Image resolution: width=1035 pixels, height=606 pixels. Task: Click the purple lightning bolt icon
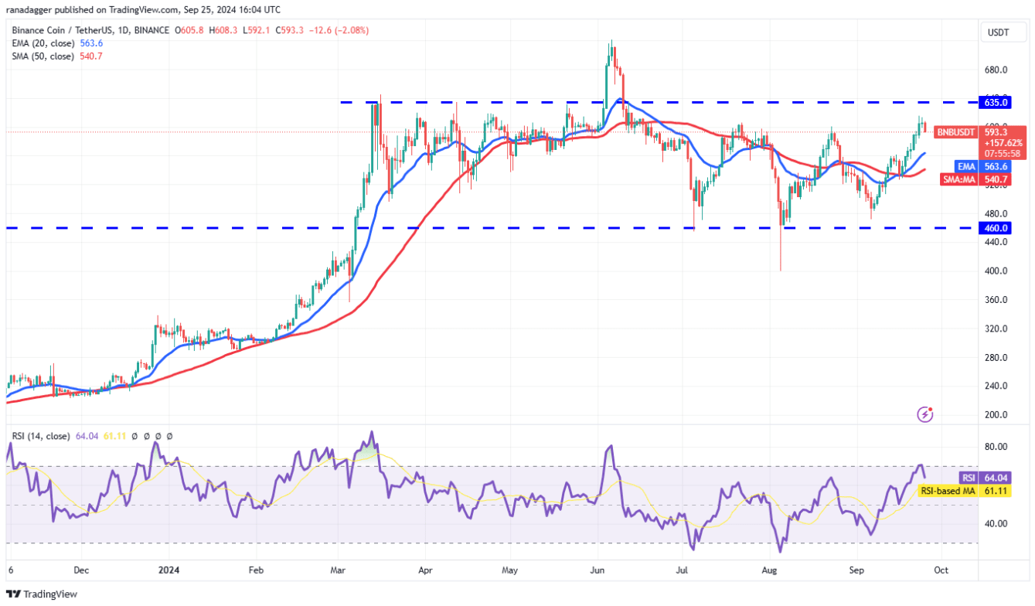[924, 415]
